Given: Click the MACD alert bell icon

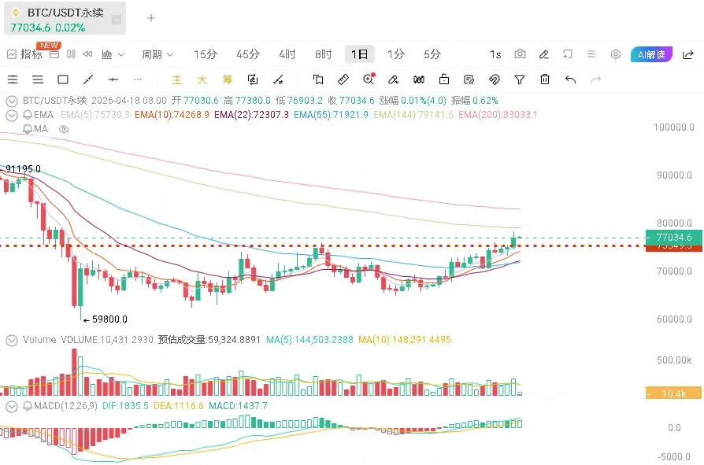Looking at the screenshot, I should tap(28, 406).
